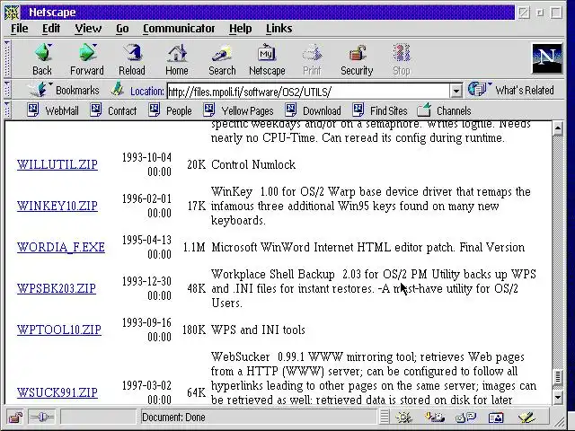Download WINKEY10.ZIP
The height and width of the screenshot is (431, 575).
pyautogui.click(x=57, y=206)
